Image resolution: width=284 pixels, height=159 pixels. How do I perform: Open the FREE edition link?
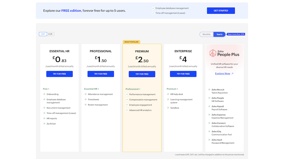tap(71, 11)
